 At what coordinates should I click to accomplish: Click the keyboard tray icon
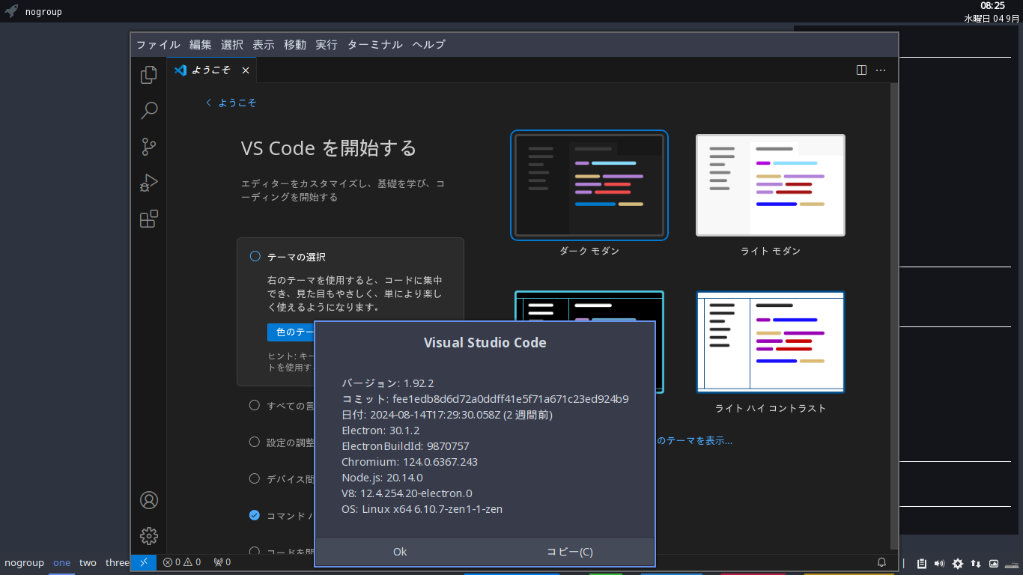(1012, 564)
